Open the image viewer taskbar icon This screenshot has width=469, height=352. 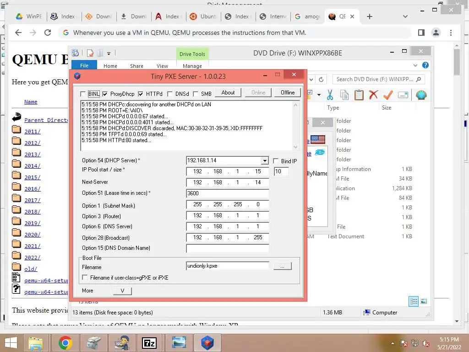tap(179, 343)
